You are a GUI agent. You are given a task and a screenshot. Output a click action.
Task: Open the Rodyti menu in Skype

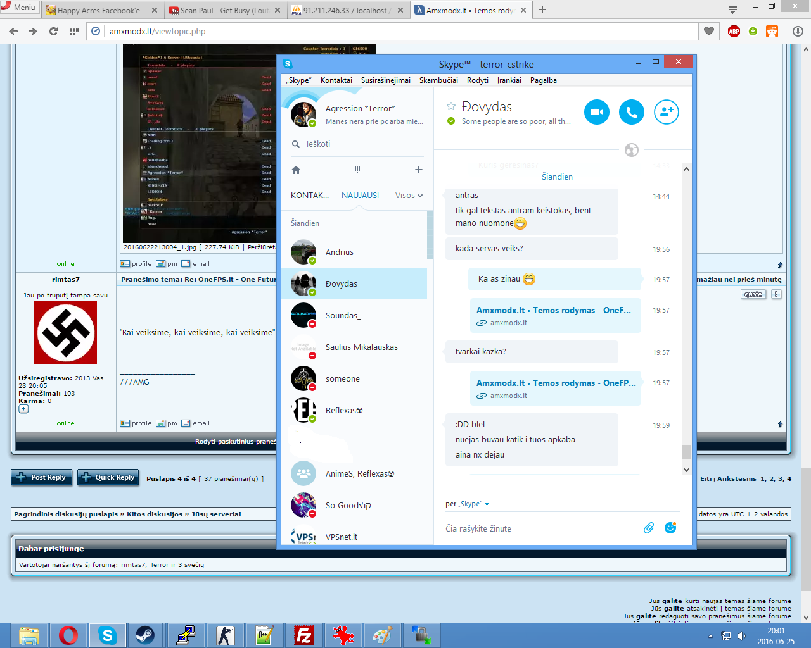[x=478, y=80]
